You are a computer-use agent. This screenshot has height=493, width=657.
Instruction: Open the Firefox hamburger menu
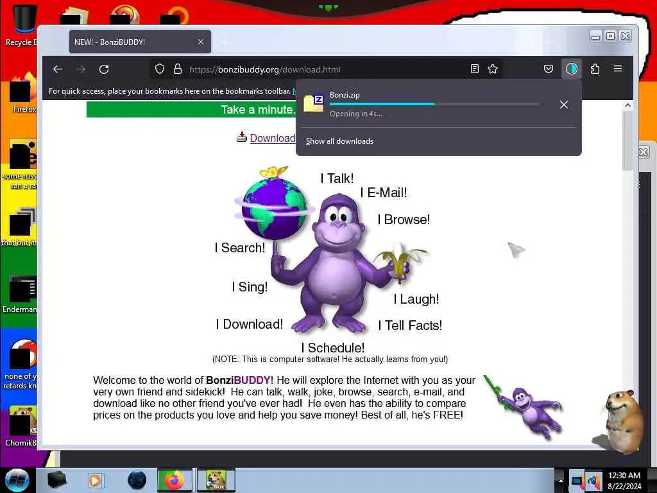pos(618,68)
